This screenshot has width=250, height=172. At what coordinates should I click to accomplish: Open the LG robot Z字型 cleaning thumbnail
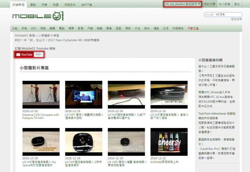(x=84, y=142)
